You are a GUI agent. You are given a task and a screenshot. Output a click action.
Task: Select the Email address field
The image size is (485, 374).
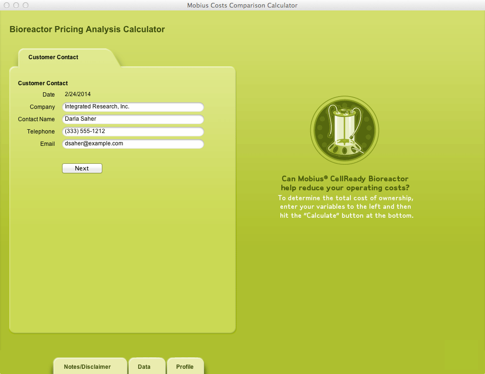(133, 144)
